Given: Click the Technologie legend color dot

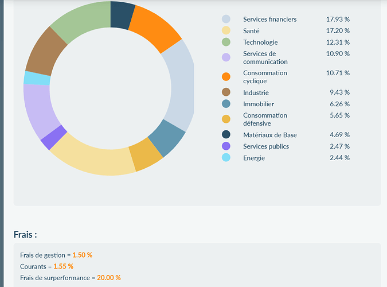Looking at the screenshot, I should click(226, 42).
